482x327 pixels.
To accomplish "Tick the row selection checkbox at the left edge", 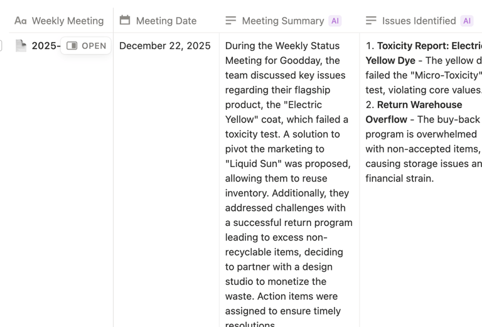I will (1, 45).
